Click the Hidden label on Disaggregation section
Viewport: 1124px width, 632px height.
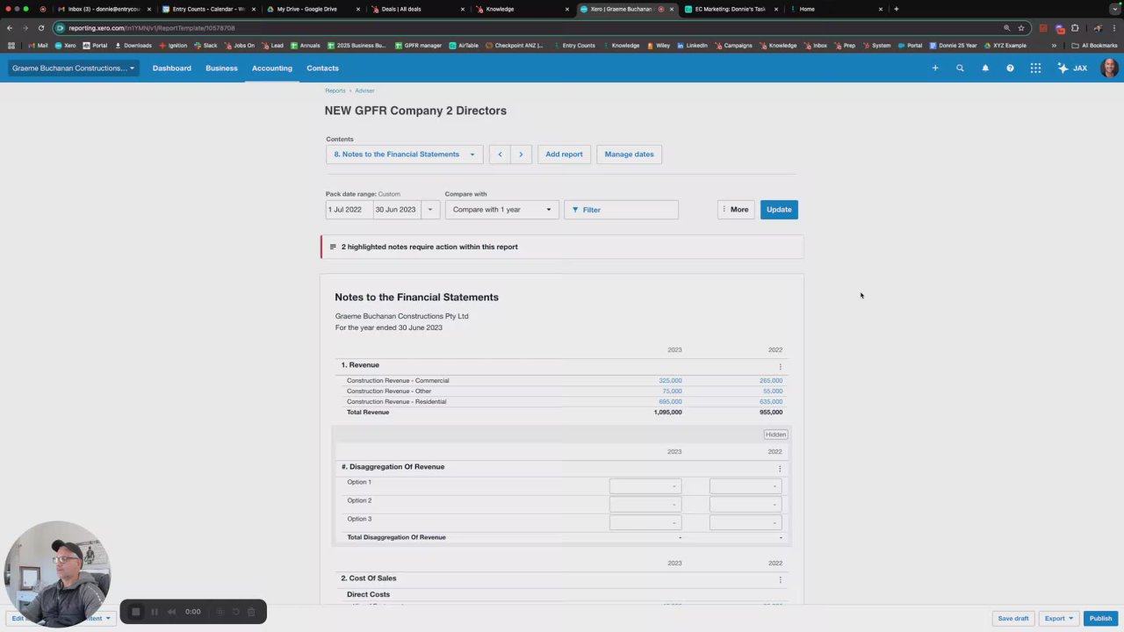(775, 434)
